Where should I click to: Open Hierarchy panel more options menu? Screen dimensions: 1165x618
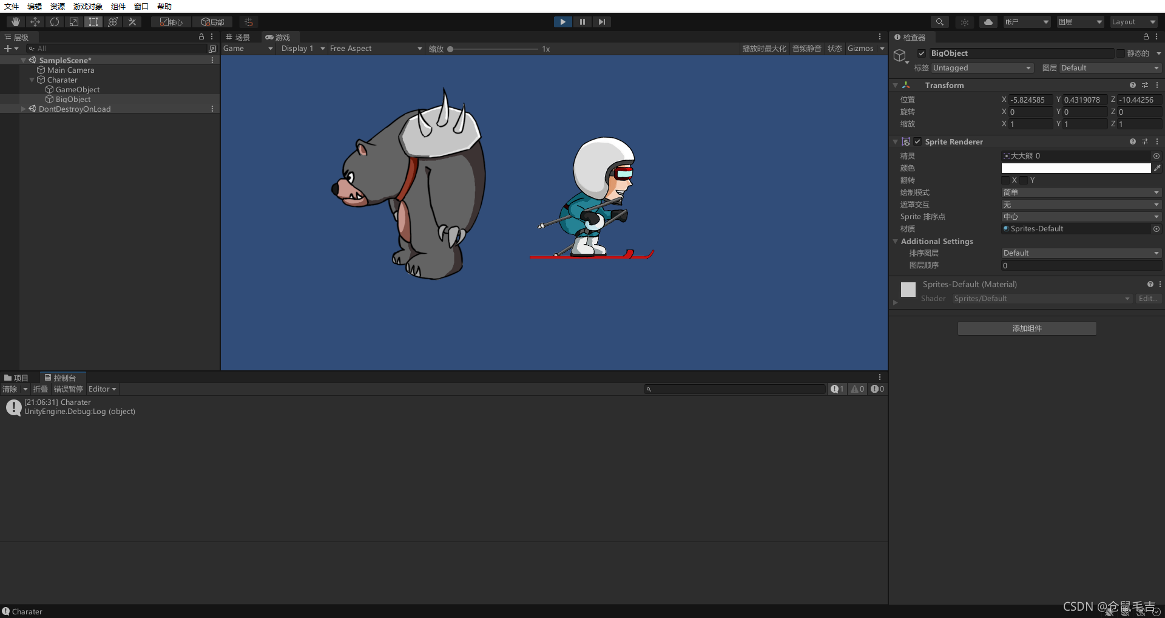click(x=212, y=37)
